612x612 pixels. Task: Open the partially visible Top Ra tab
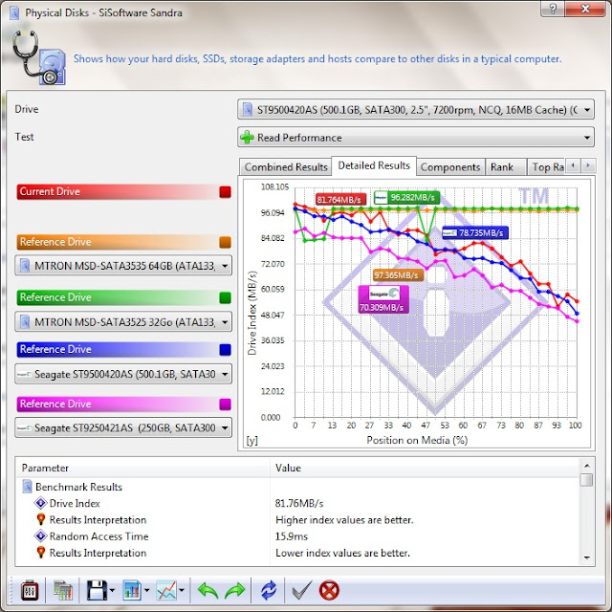546,167
